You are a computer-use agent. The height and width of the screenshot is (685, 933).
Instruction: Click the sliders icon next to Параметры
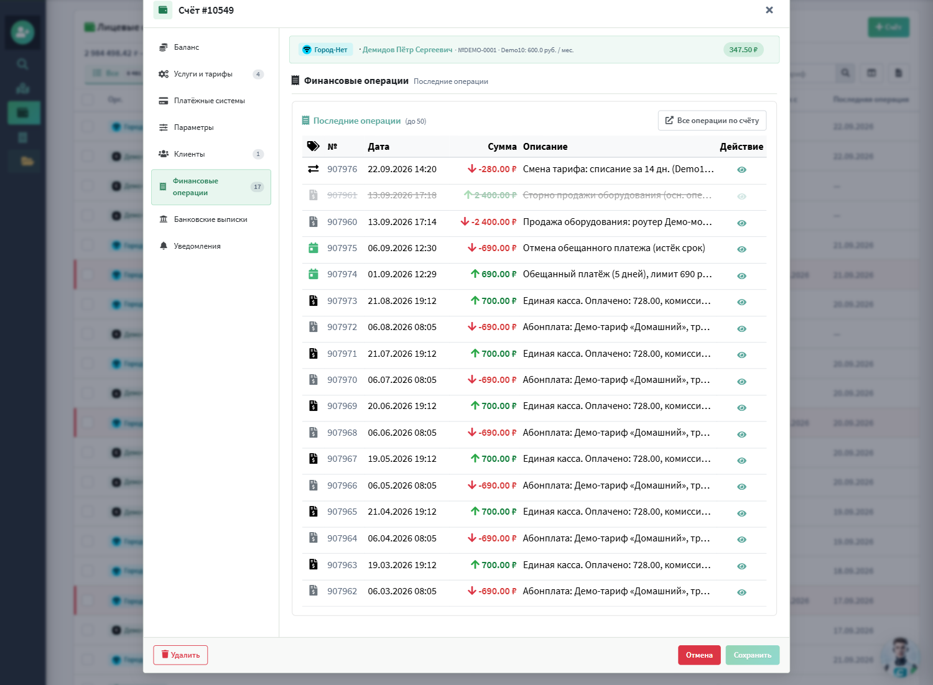(164, 127)
